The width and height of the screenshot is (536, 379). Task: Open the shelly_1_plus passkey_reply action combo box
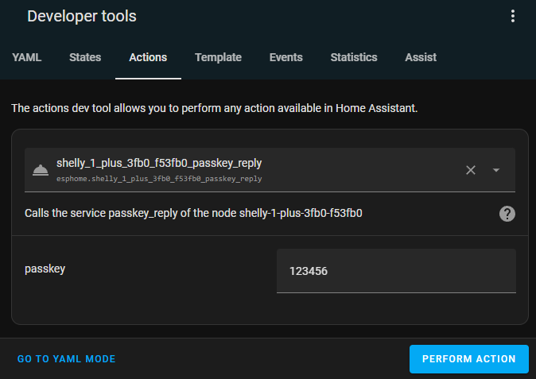(270, 170)
